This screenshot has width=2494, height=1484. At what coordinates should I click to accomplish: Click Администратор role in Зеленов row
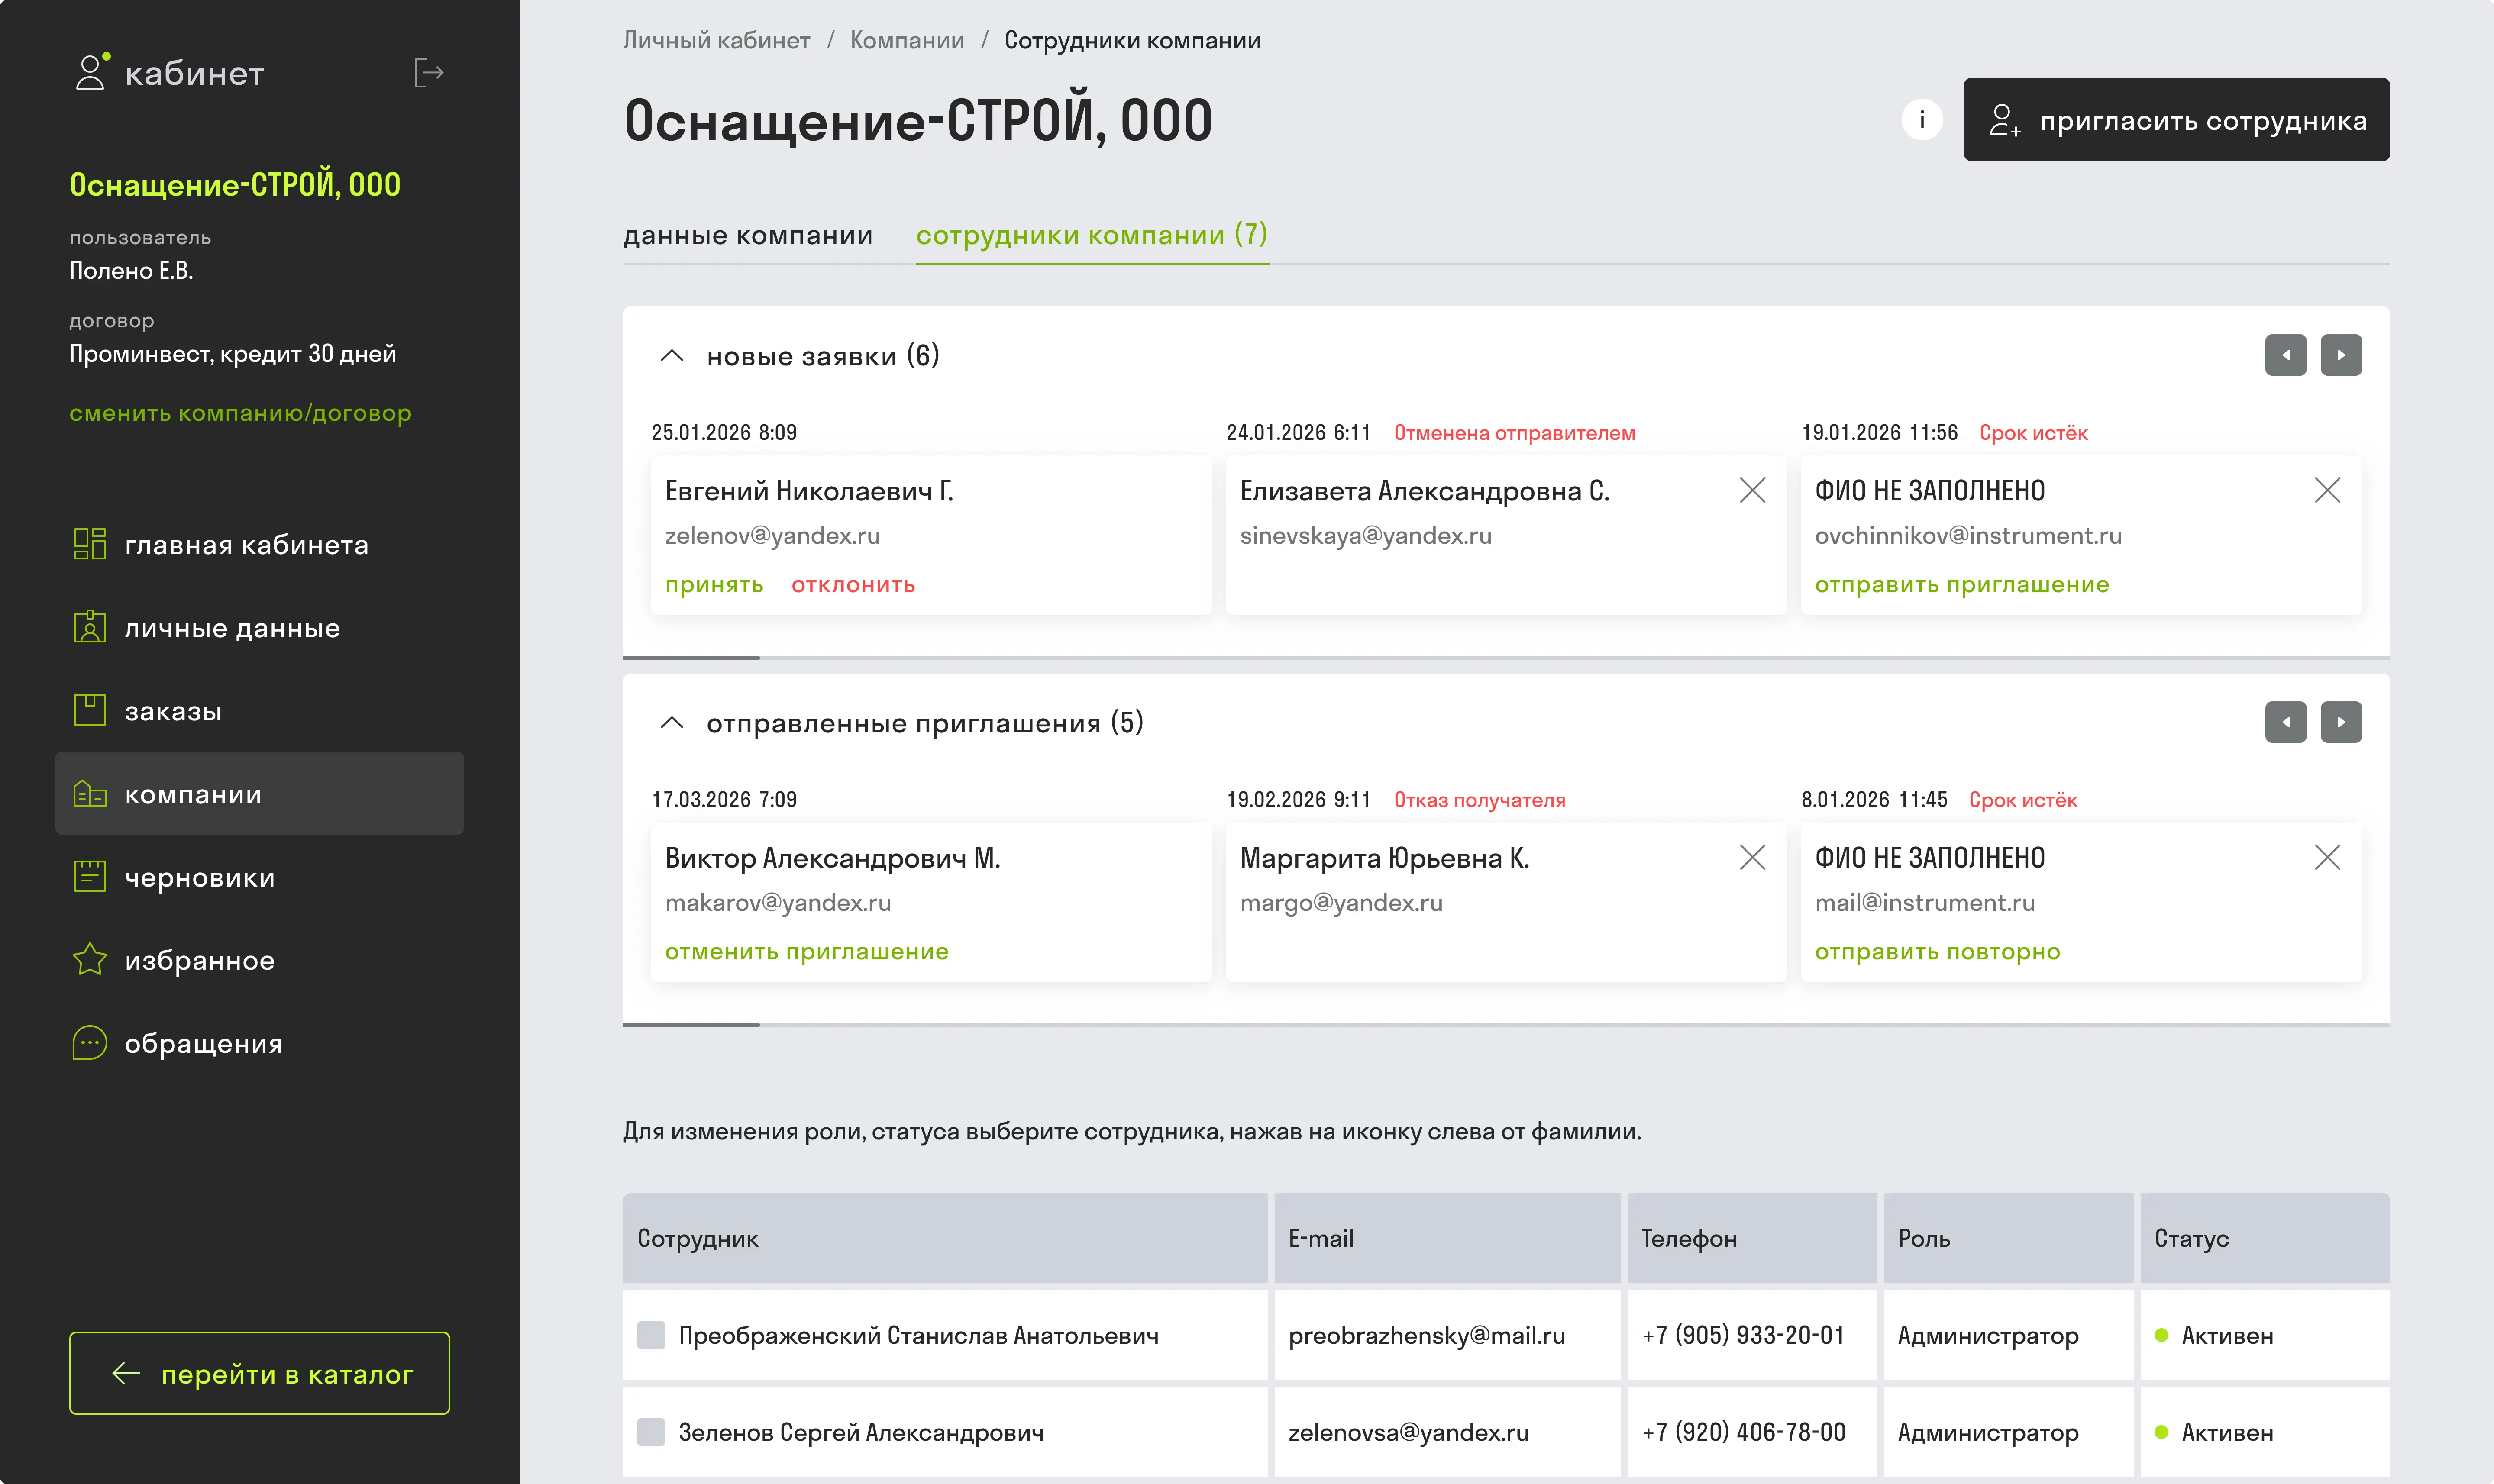tap(1988, 1432)
